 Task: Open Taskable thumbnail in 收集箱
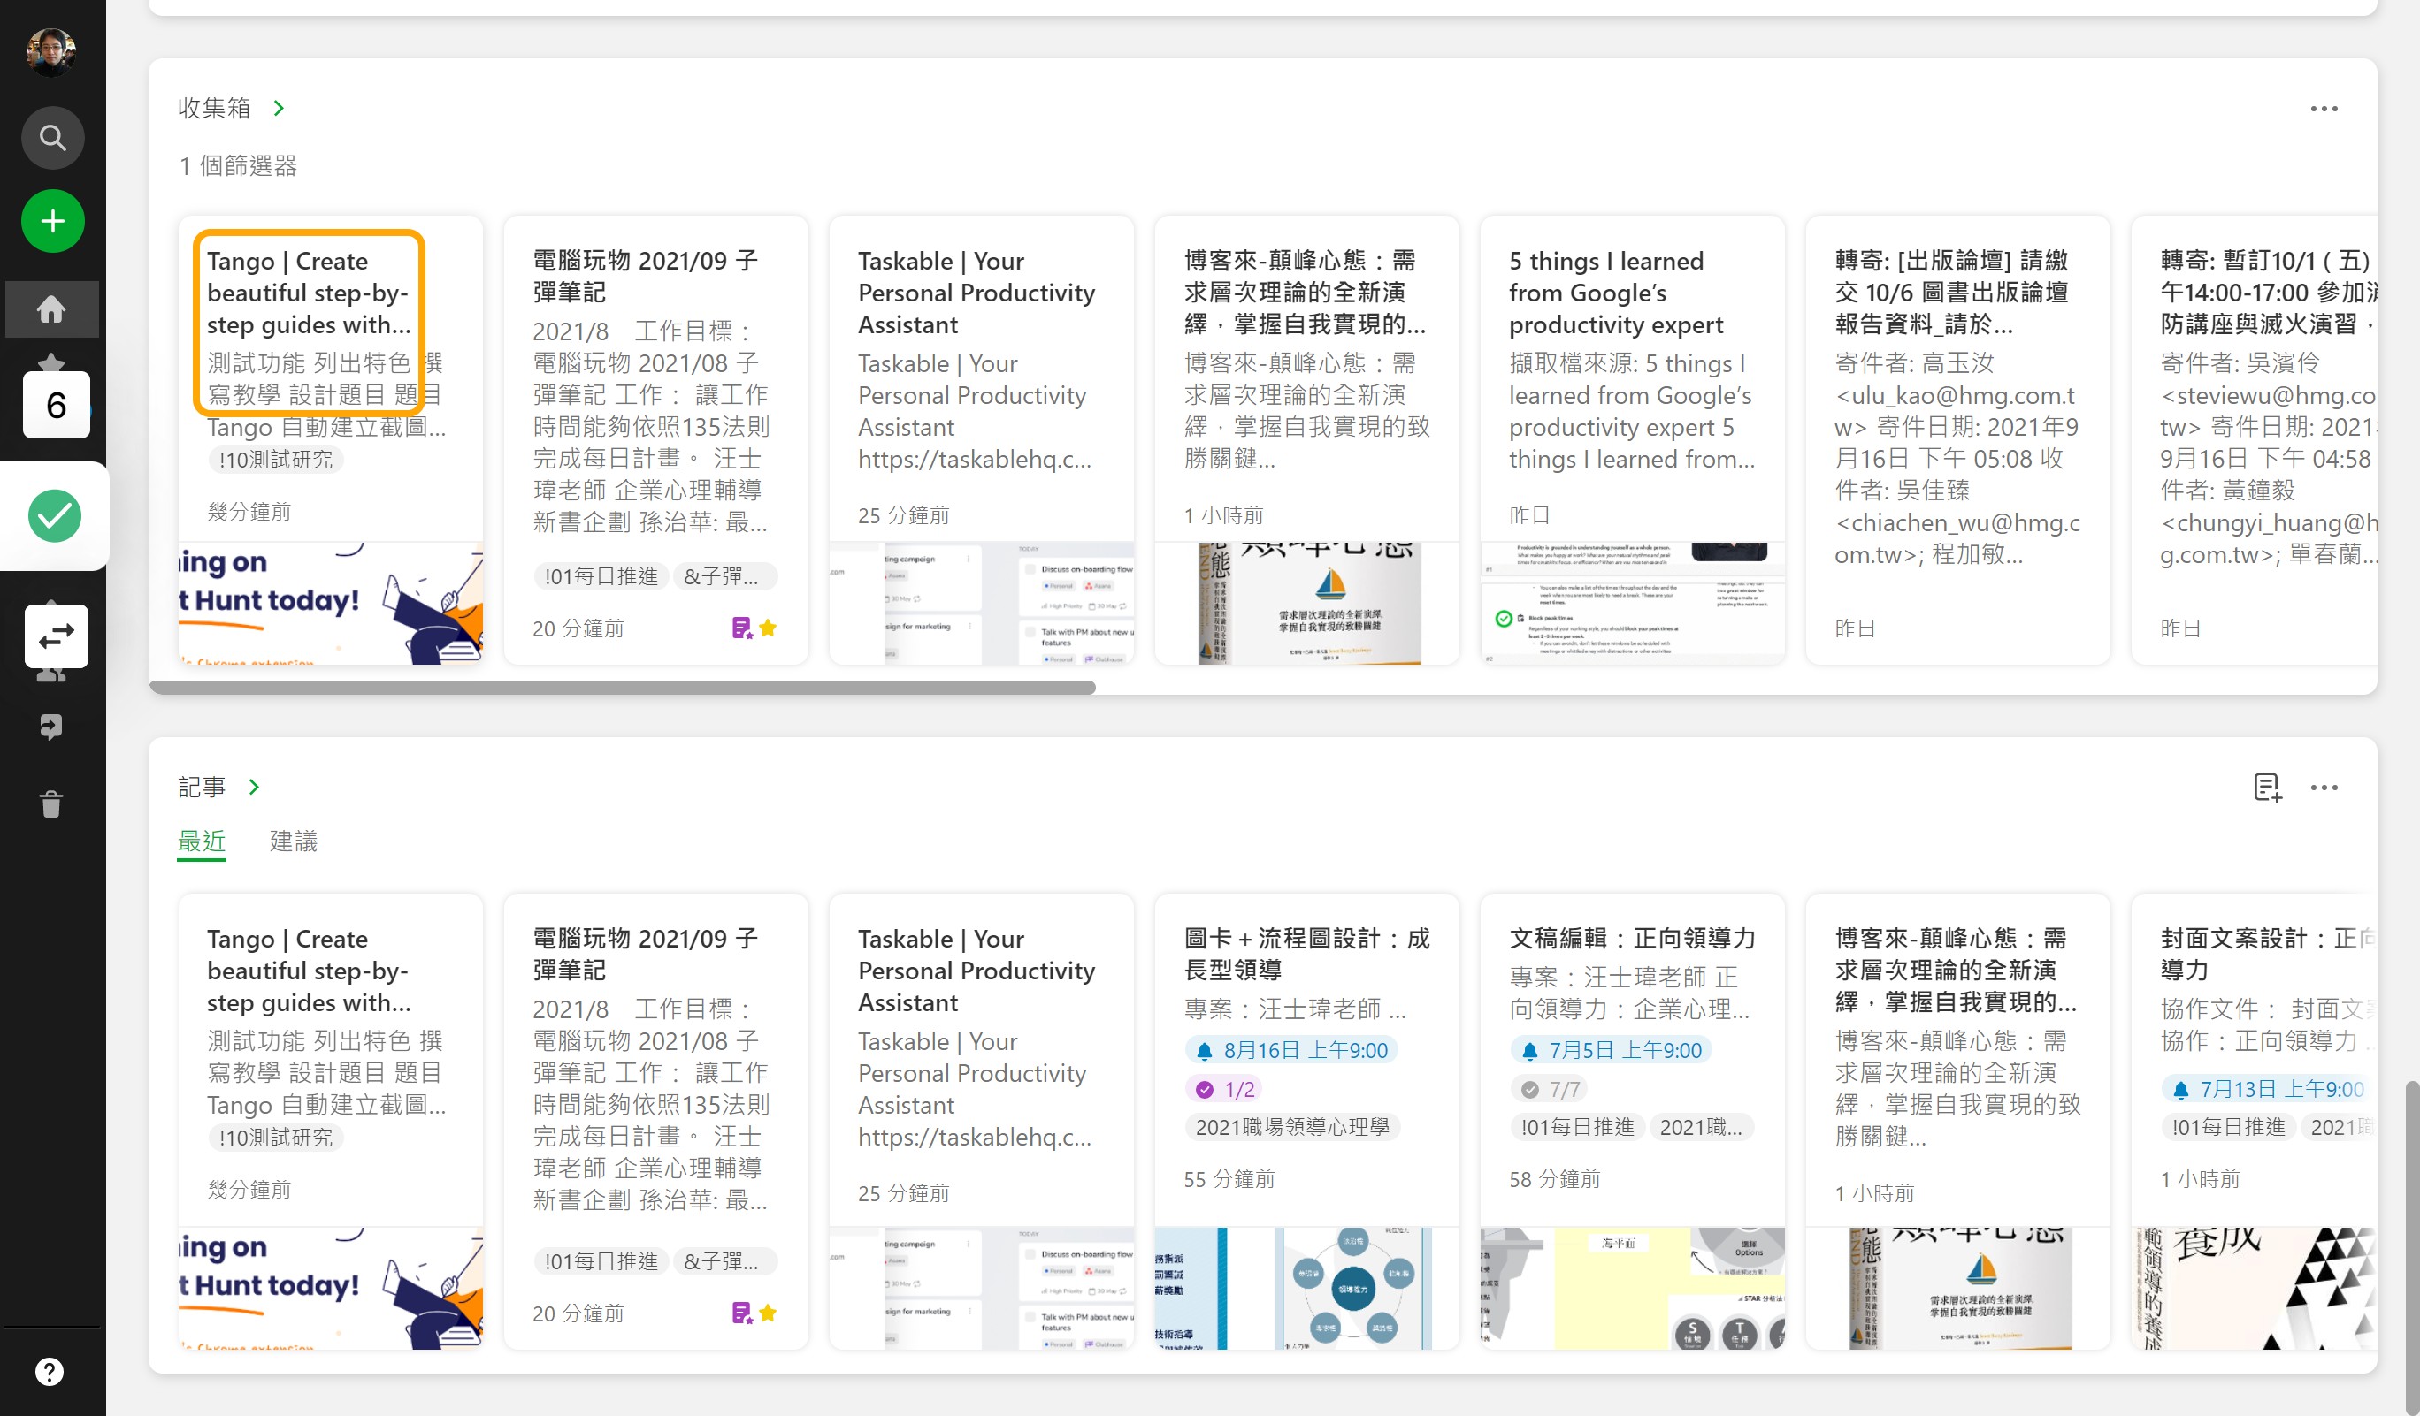981,604
